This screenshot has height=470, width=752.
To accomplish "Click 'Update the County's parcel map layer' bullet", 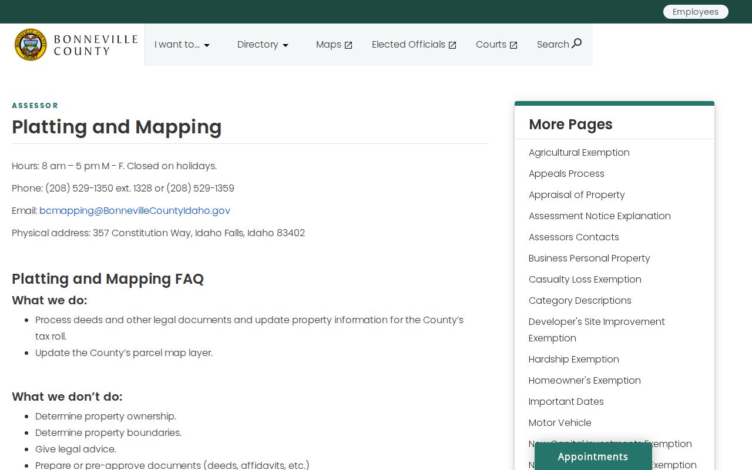I will (x=124, y=352).
